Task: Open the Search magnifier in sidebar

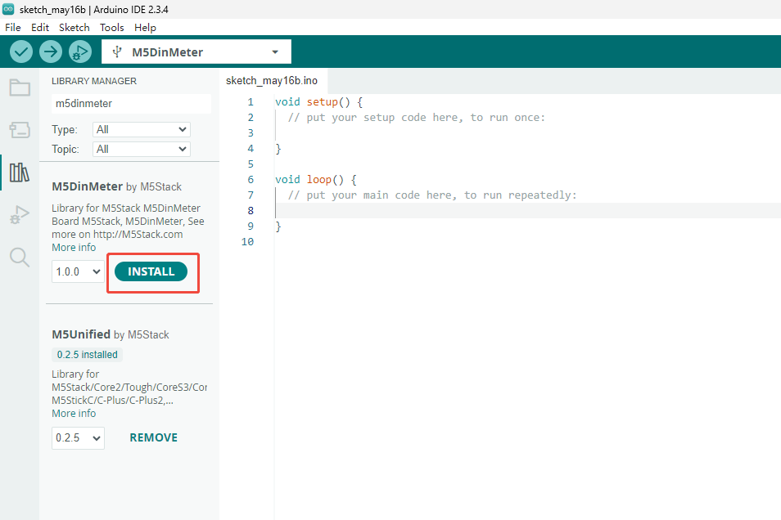Action: tap(20, 258)
